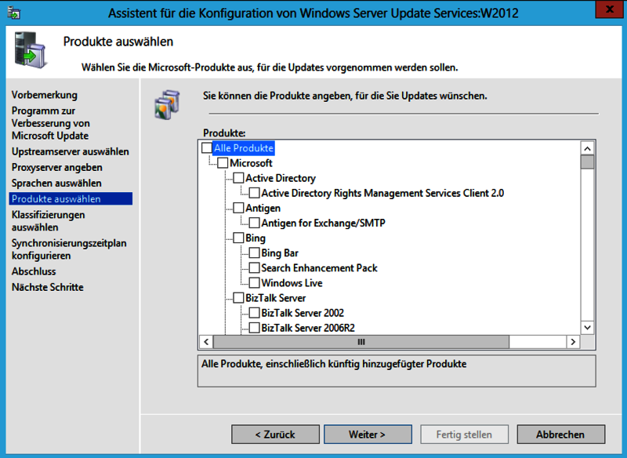Image resolution: width=627 pixels, height=458 pixels.
Task: Jump to the Abschluss step
Action: (34, 271)
